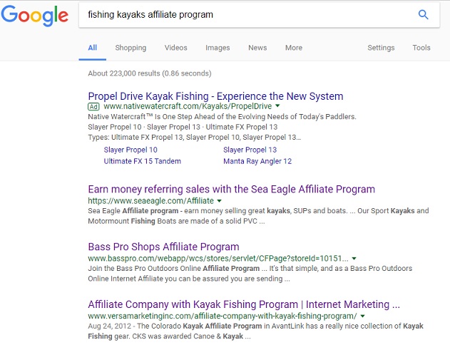Click the Ad badge on Native Watercraft result

coord(93,107)
